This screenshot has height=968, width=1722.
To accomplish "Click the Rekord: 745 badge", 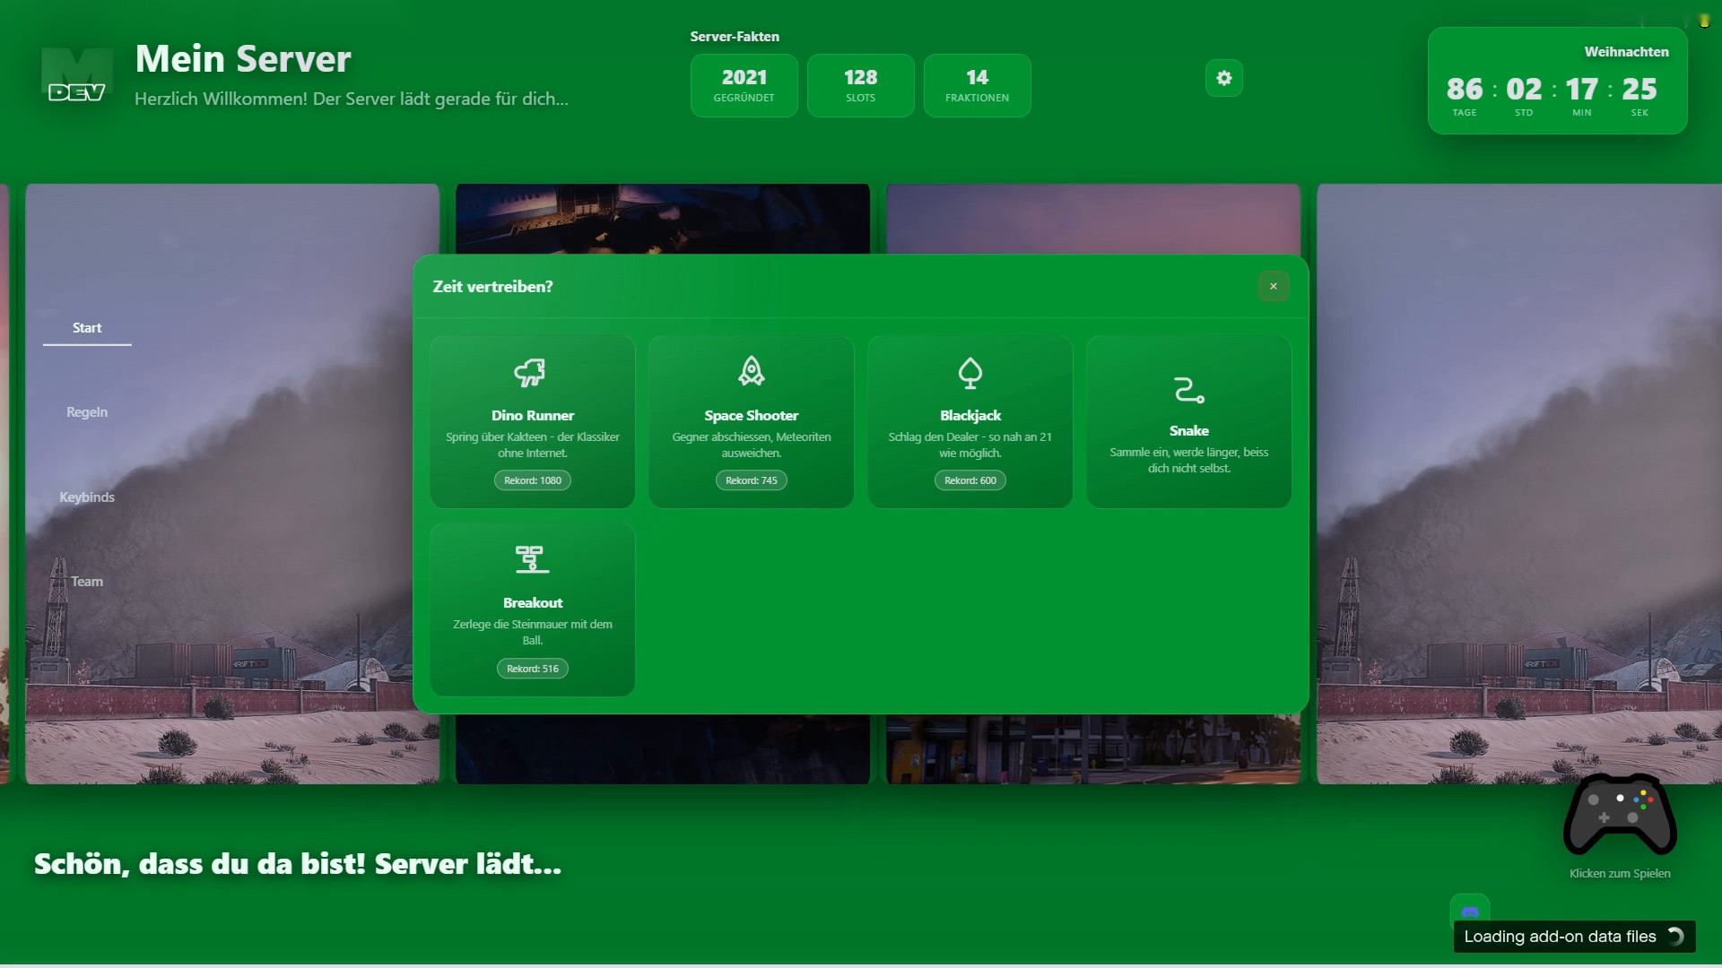I will [752, 480].
